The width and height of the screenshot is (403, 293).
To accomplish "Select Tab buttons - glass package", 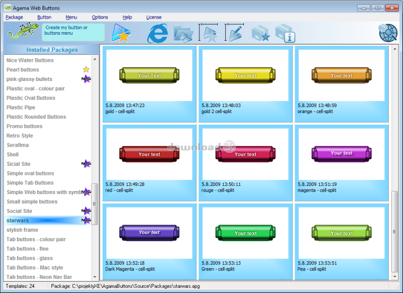I will (x=48, y=258).
